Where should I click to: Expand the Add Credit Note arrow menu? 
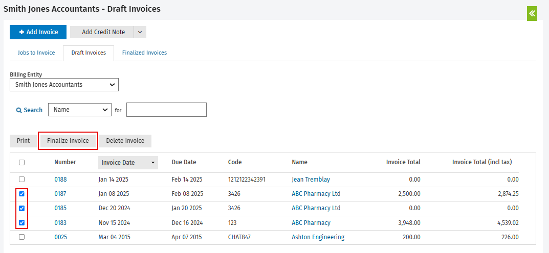point(140,32)
